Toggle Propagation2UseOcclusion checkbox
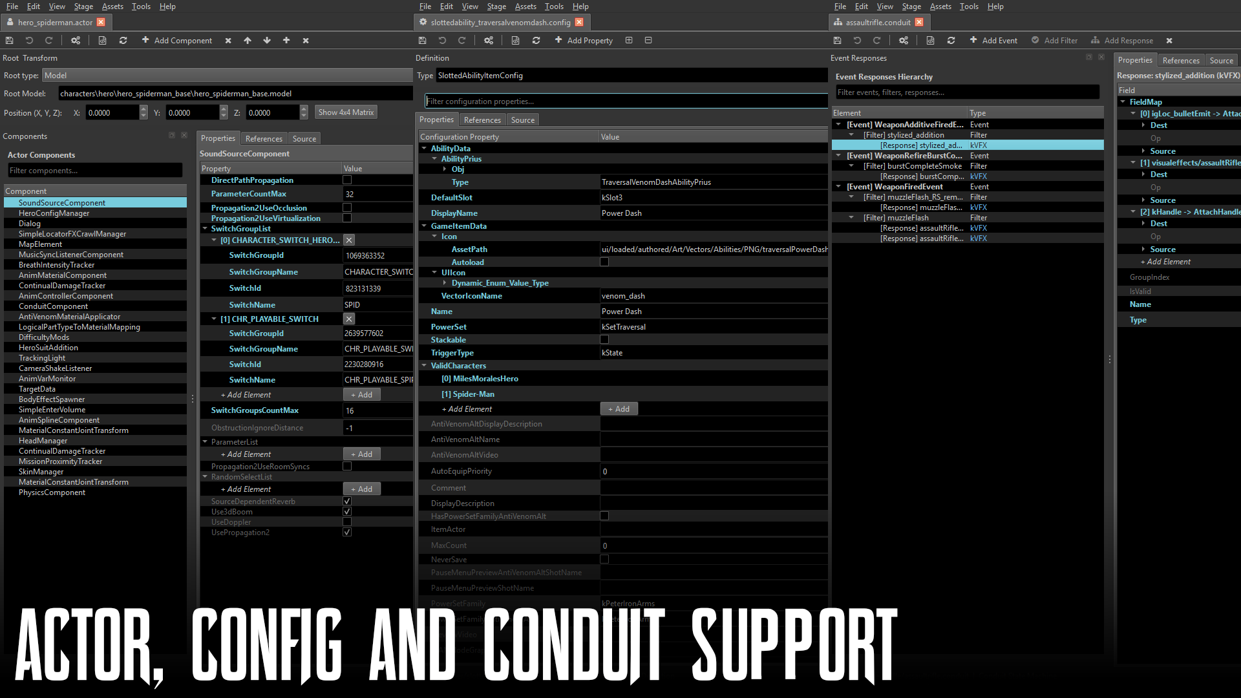The width and height of the screenshot is (1241, 698). click(347, 208)
